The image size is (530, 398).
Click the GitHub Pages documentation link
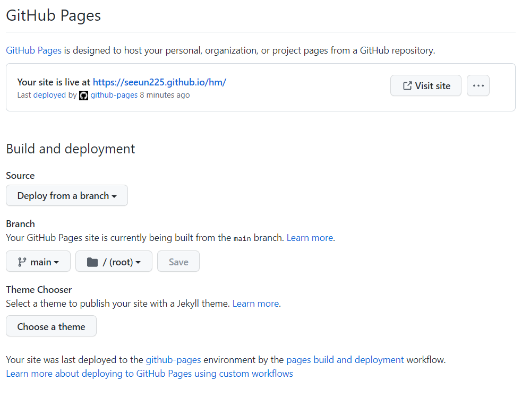coord(34,50)
